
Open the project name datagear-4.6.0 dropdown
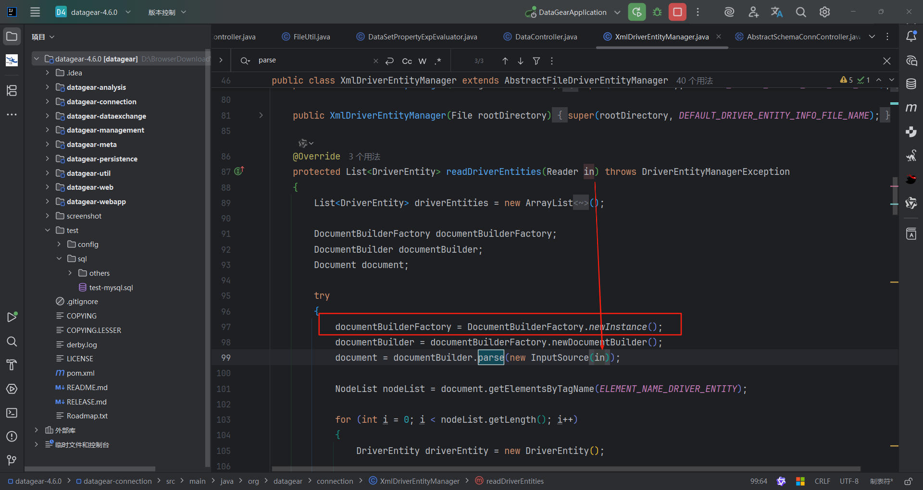pos(94,12)
